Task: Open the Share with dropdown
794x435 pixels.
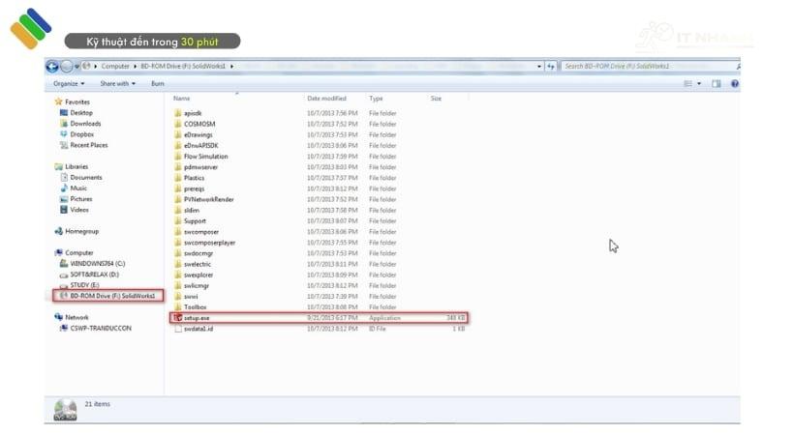Action: click(x=117, y=84)
